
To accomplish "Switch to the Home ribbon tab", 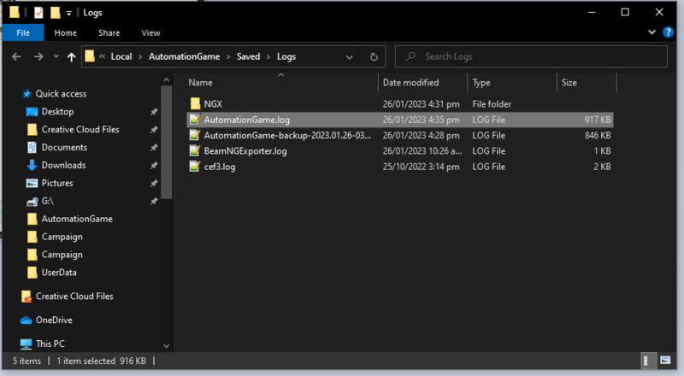I will pos(66,32).
